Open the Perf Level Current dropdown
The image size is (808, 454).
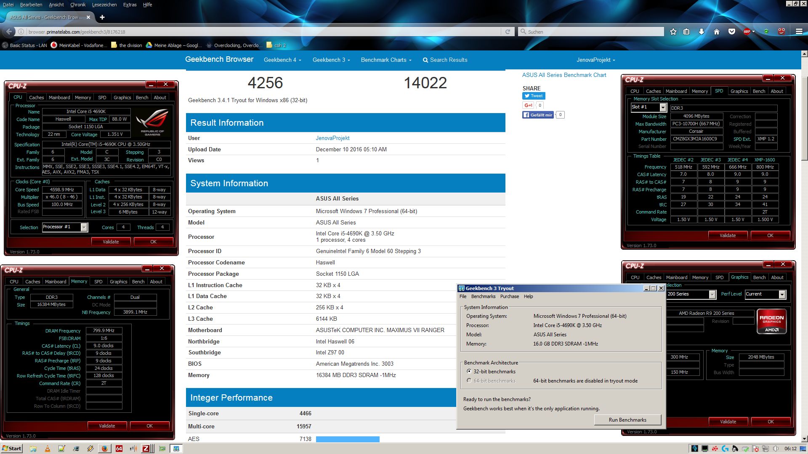point(782,294)
